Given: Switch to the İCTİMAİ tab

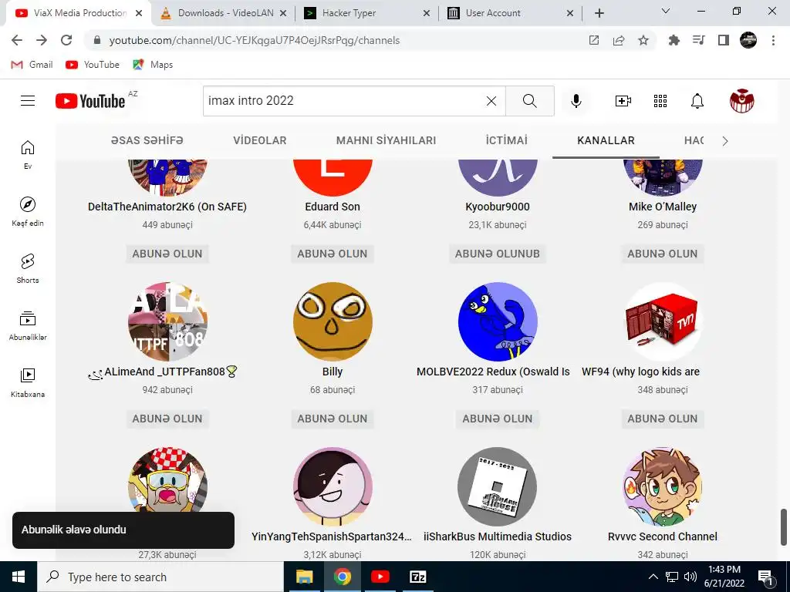Looking at the screenshot, I should (506, 140).
